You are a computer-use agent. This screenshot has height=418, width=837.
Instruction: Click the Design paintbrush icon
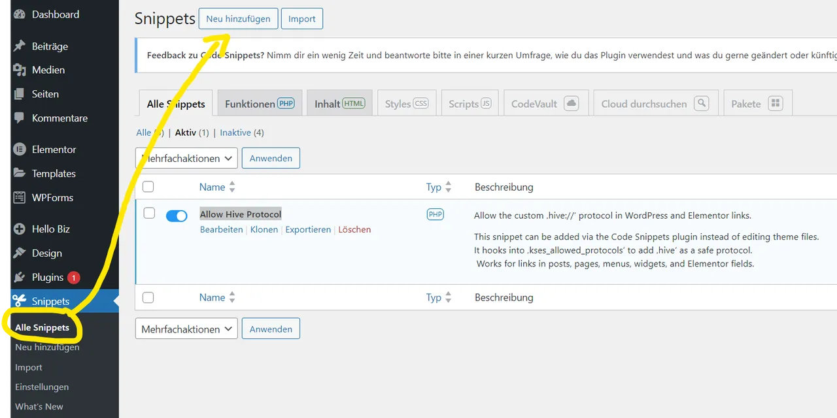(x=20, y=253)
